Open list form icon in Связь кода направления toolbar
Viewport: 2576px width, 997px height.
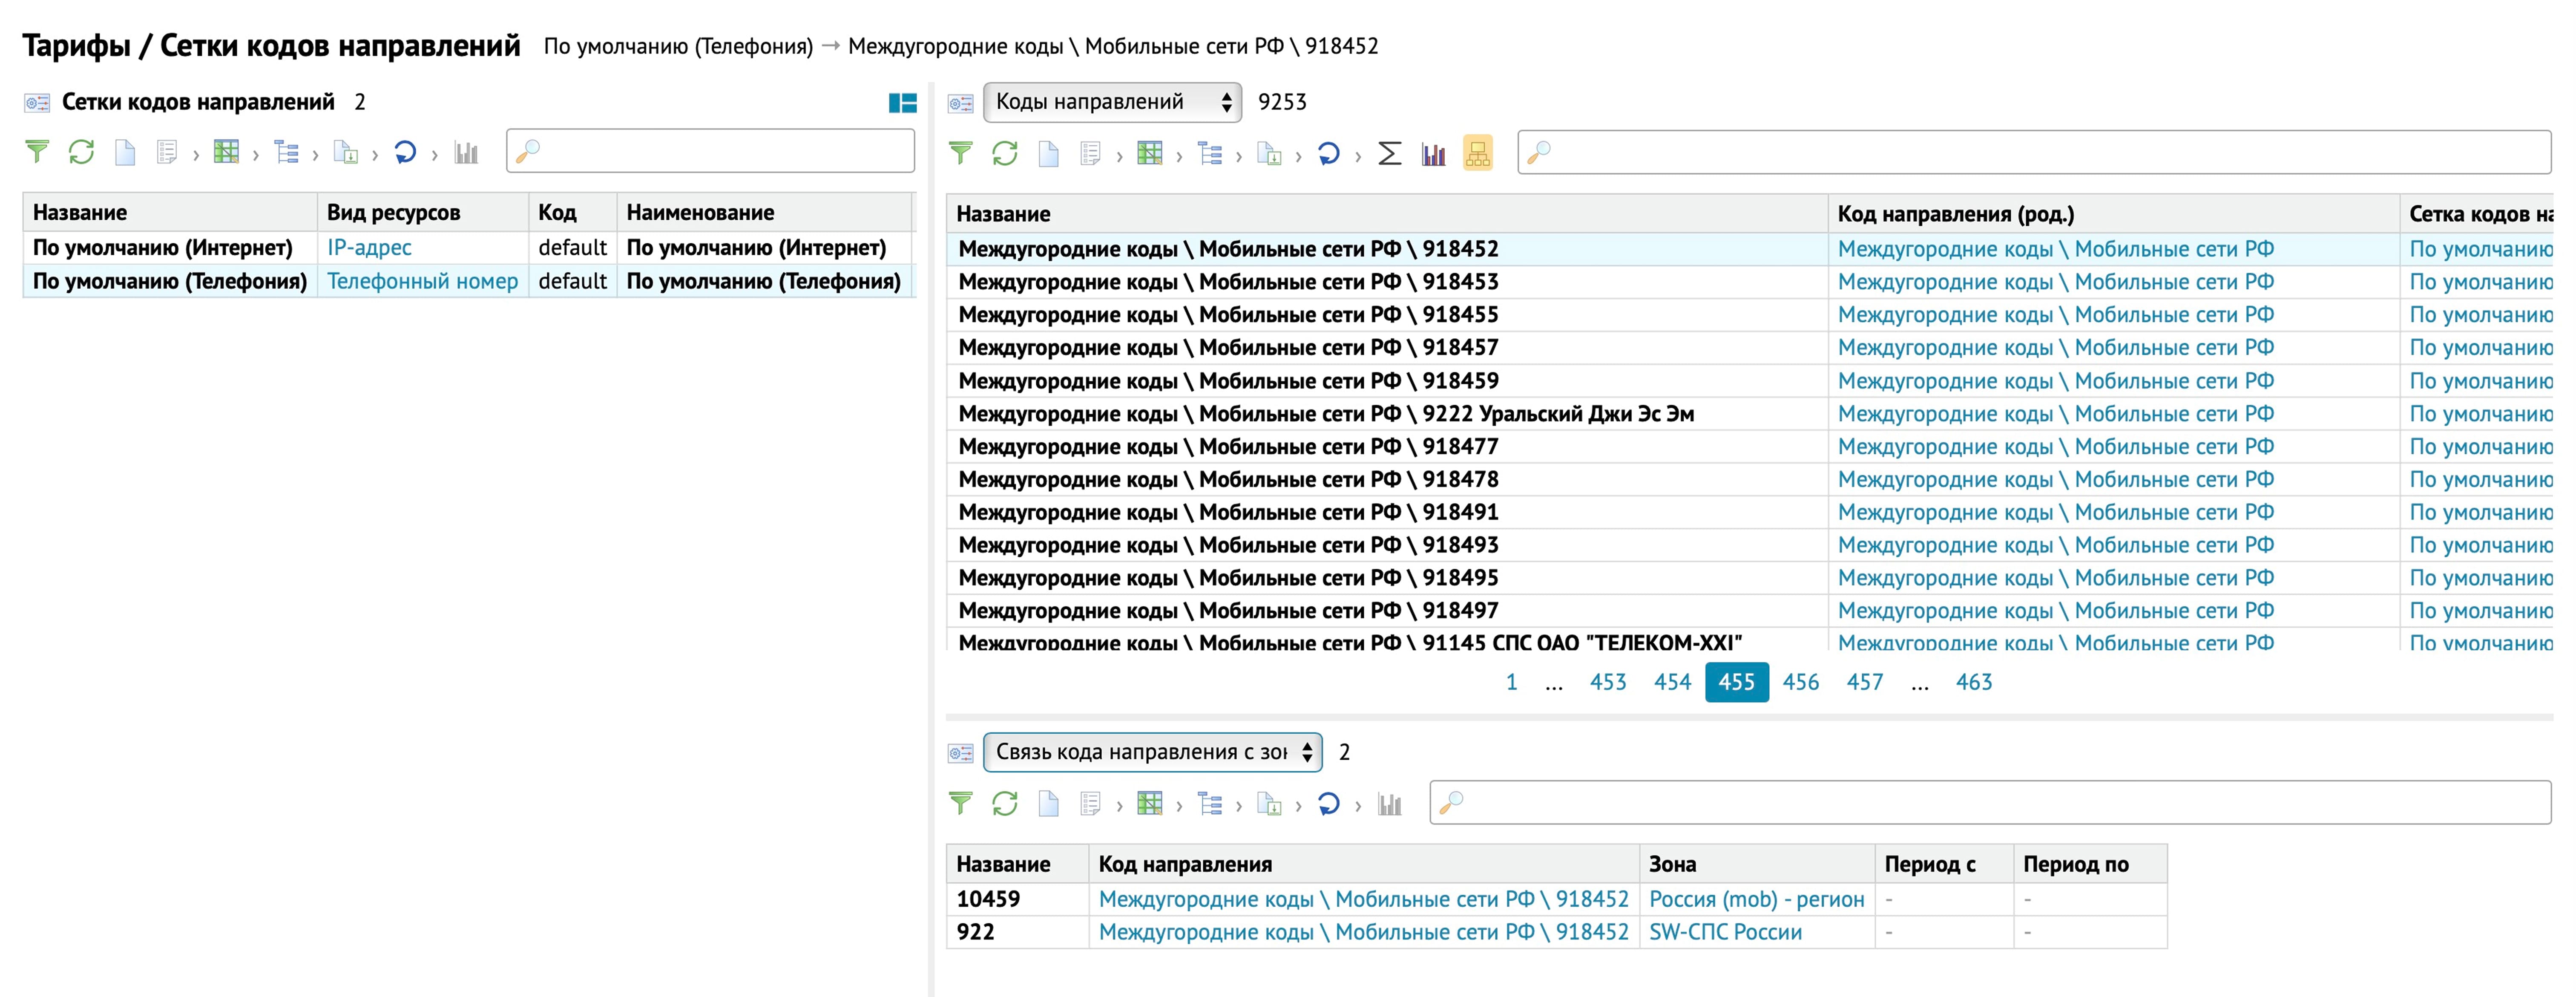tap(1091, 803)
